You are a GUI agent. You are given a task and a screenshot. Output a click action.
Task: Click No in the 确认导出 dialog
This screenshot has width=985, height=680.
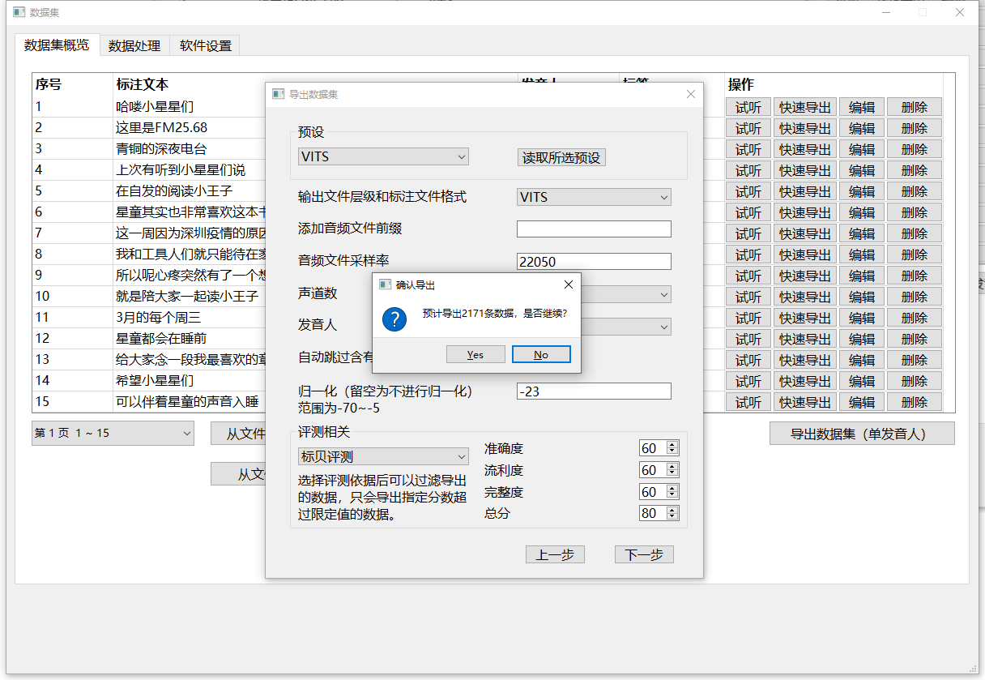pos(541,354)
